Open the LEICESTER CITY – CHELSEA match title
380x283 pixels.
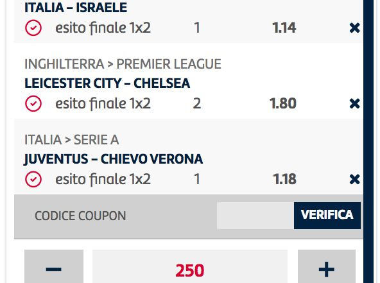coord(107,83)
